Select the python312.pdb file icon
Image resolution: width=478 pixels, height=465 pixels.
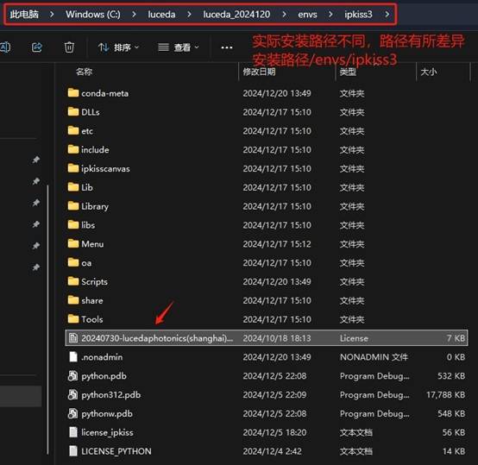coord(72,394)
